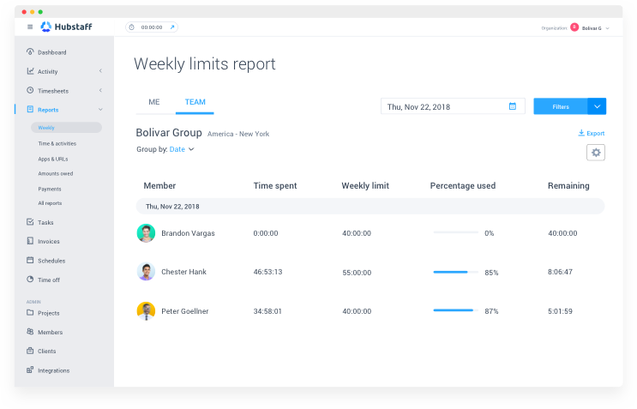The width and height of the screenshot is (637, 409).
Task: Click Peter Goellner avatar
Action: pos(146,311)
